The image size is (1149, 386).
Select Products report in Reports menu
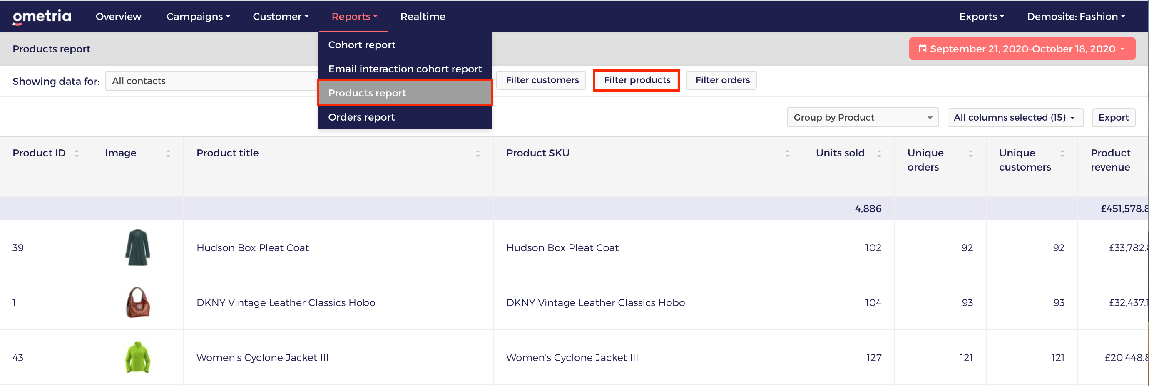pos(405,93)
